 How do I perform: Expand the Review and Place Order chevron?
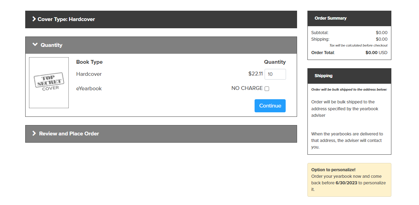[34, 133]
